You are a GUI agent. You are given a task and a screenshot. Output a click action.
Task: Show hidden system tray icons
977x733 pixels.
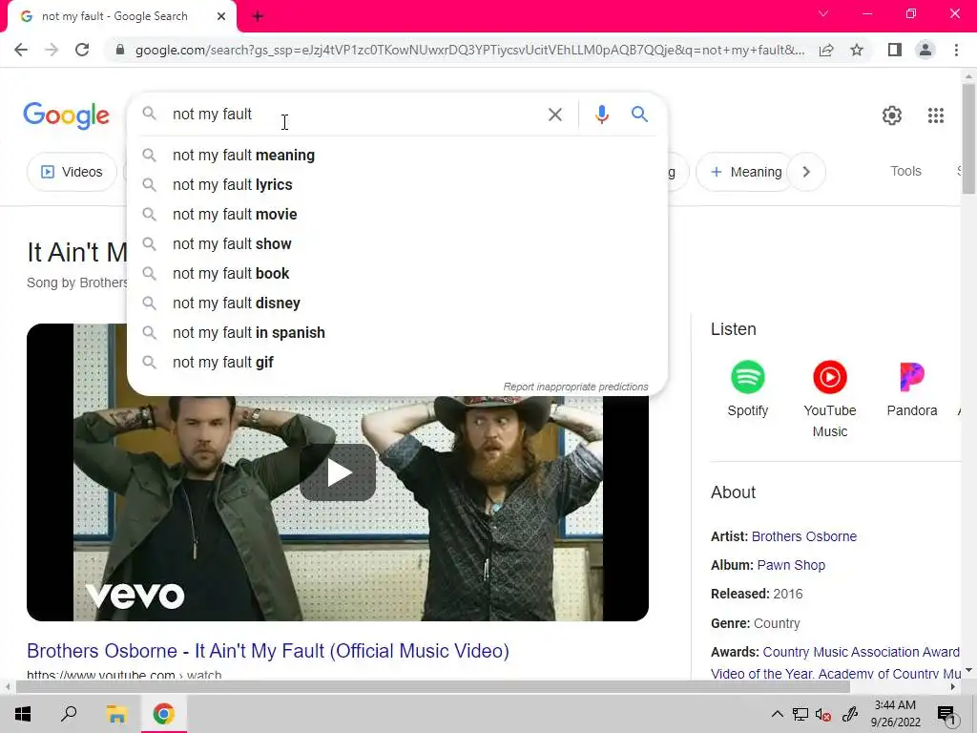pyautogui.click(x=777, y=714)
